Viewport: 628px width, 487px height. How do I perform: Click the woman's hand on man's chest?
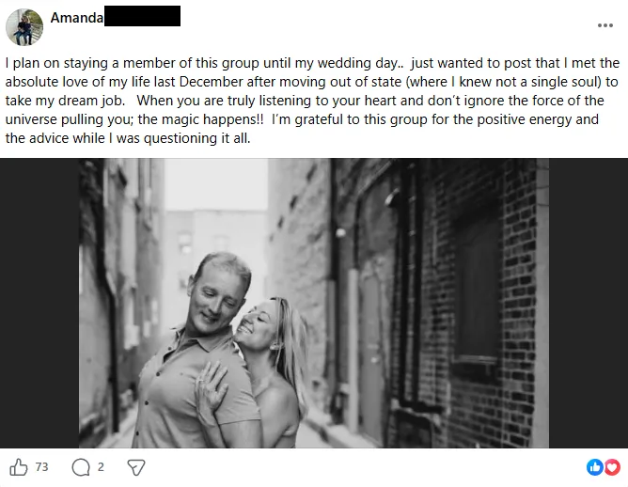click(211, 390)
